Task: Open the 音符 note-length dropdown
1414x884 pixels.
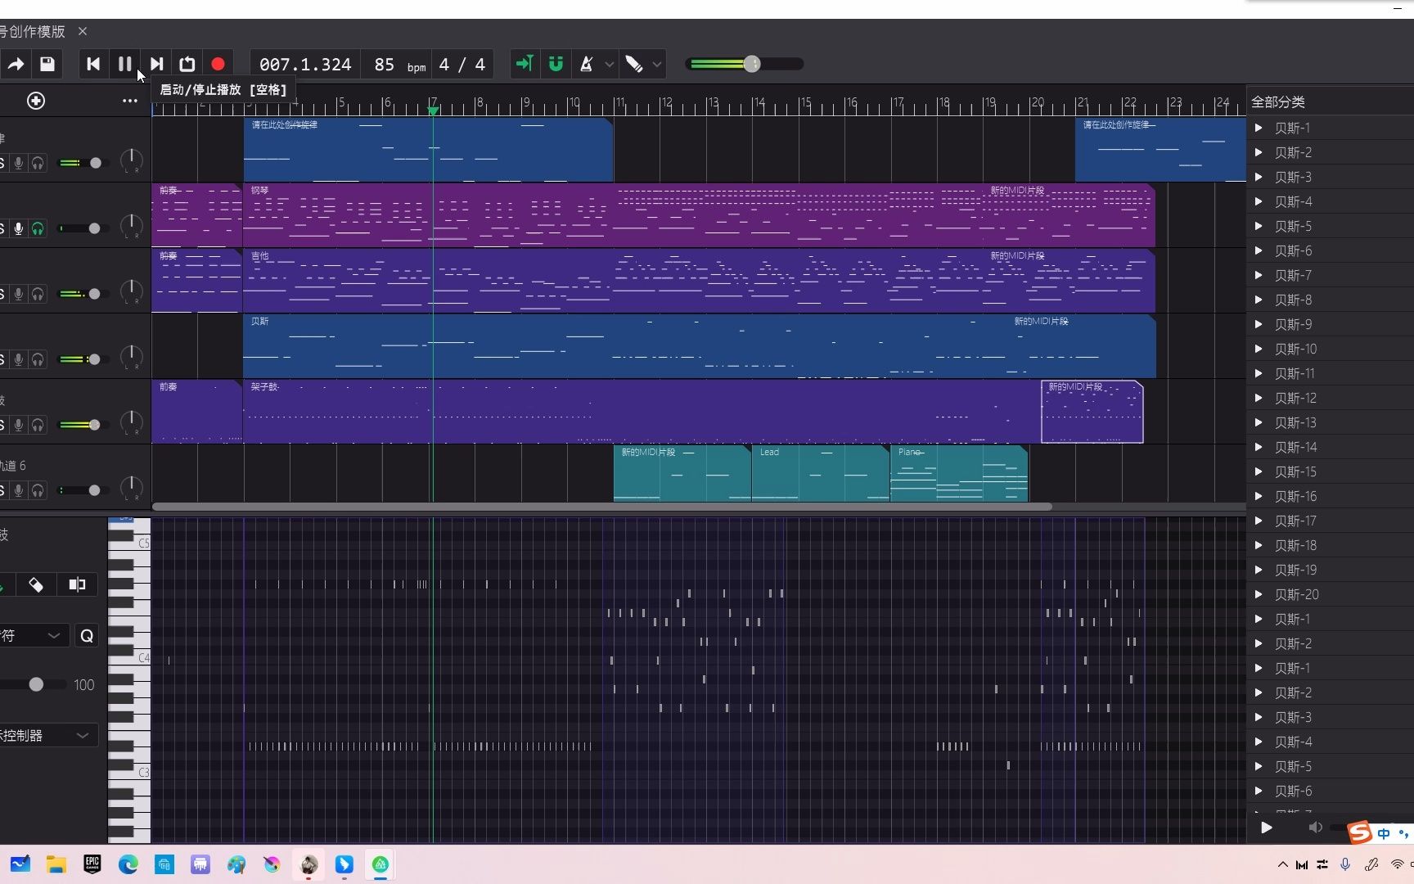Action: [x=33, y=636]
